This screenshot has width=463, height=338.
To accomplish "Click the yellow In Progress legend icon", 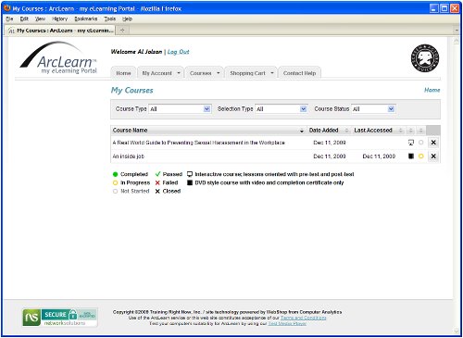I will 116,182.
